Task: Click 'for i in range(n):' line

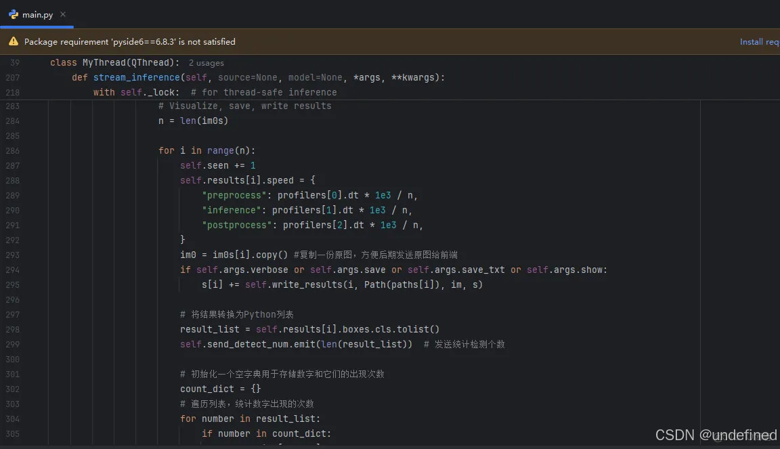Action: (207, 150)
